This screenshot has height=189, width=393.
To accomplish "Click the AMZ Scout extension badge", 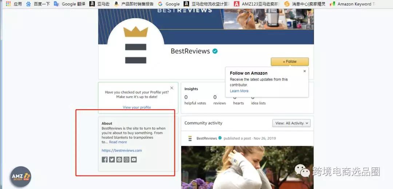I will point(21,177).
